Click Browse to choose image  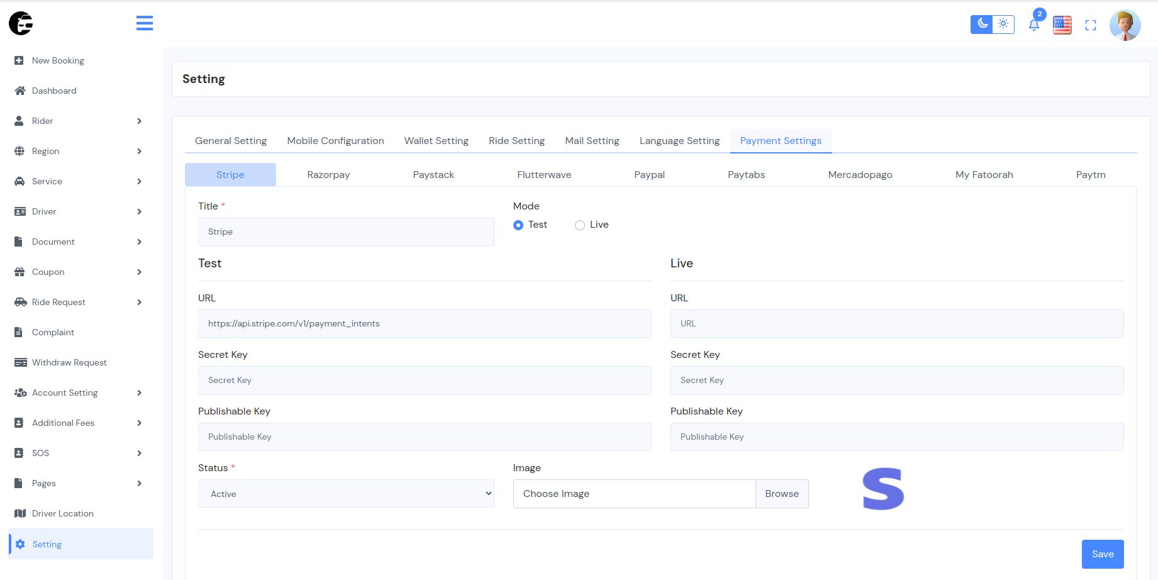782,494
